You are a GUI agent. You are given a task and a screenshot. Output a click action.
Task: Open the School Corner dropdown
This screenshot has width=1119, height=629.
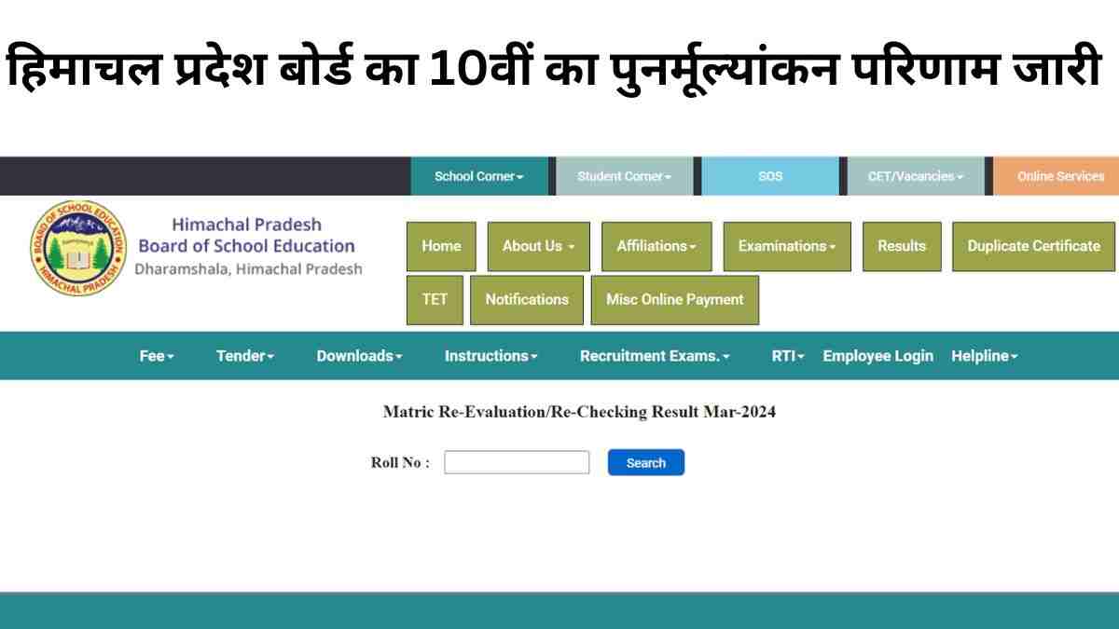(479, 176)
